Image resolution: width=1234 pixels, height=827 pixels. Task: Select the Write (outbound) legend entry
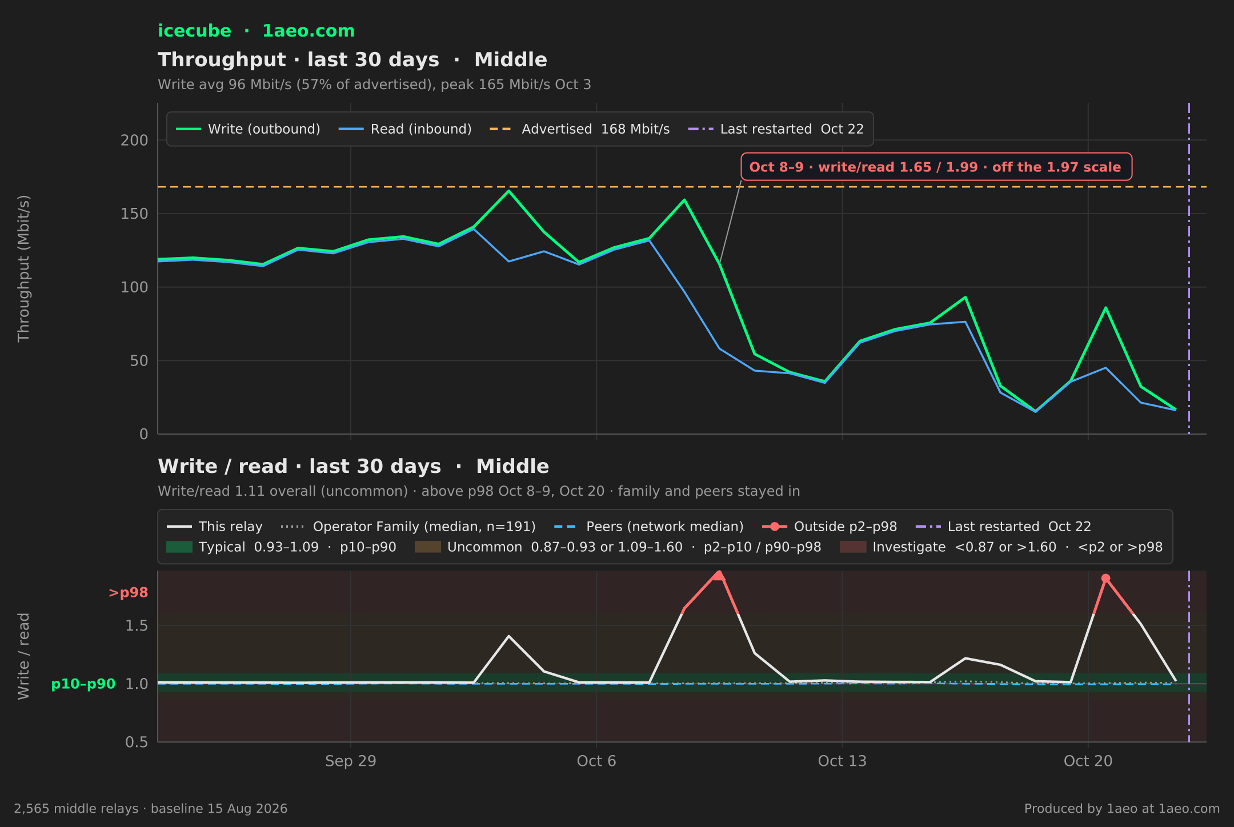coord(248,129)
